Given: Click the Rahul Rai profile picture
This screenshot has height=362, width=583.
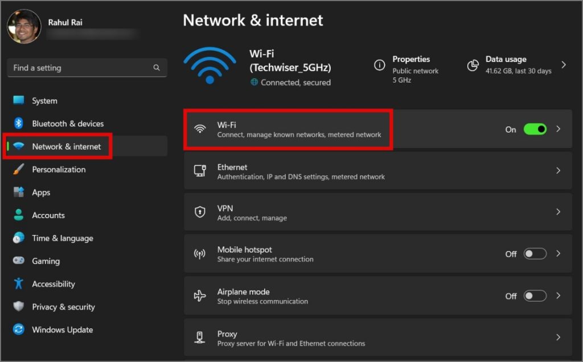Looking at the screenshot, I should click(x=24, y=27).
